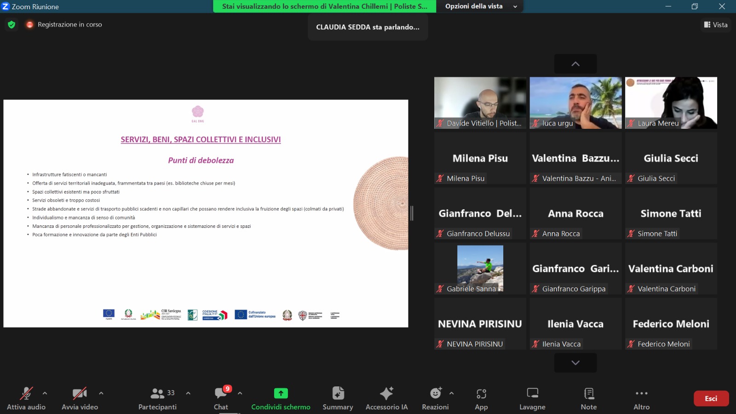Open Lavagne whiteboard
736x414 pixels.
[x=532, y=398]
